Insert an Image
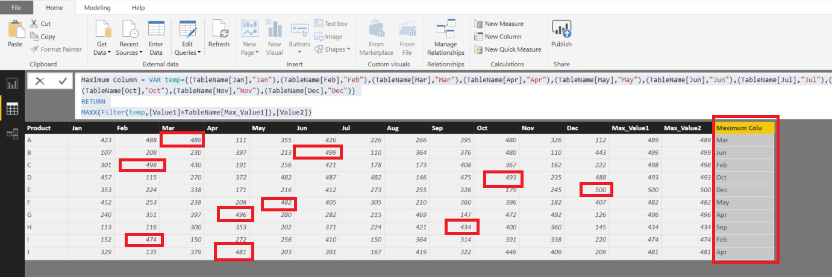This screenshot has width=832, height=277. pyautogui.click(x=328, y=37)
